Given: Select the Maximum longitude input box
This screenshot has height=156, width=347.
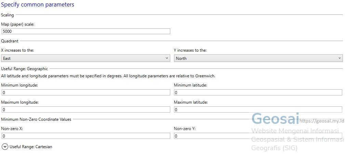Looking at the screenshot, I should click(x=86, y=110).
